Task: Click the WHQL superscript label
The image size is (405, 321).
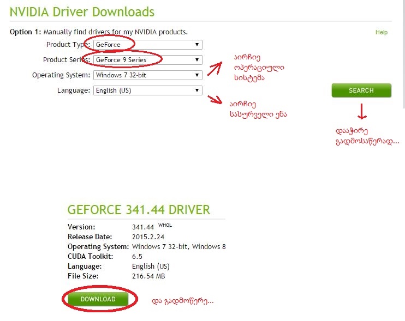Action: point(165,225)
